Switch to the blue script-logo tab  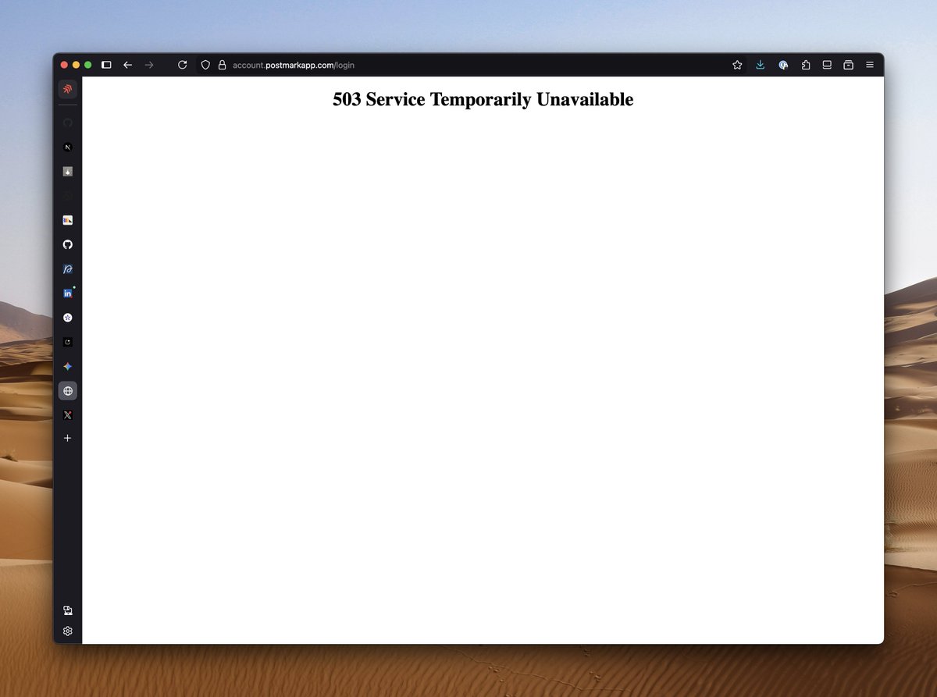tap(67, 269)
